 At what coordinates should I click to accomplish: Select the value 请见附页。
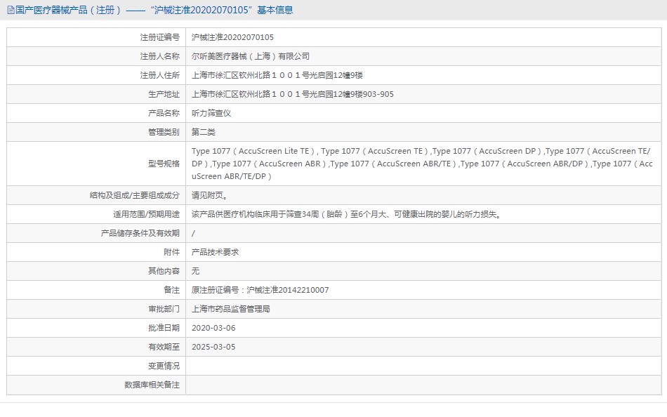(209, 195)
